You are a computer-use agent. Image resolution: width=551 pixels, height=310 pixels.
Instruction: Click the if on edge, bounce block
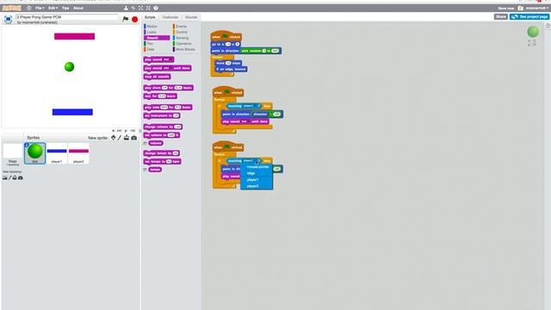click(231, 69)
